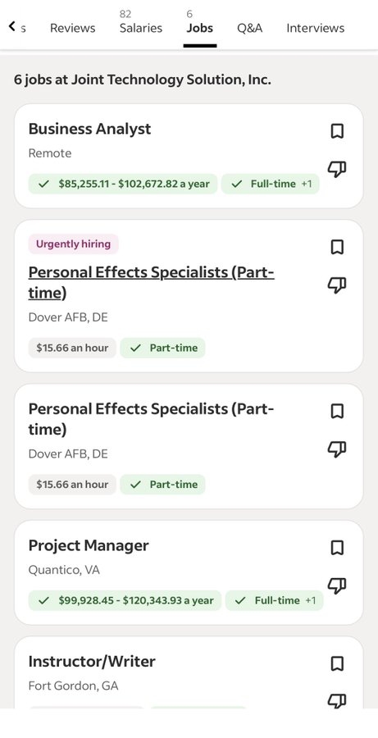
Task: Thumbs-down the Instructor/Writer job
Action: pyautogui.click(x=337, y=701)
